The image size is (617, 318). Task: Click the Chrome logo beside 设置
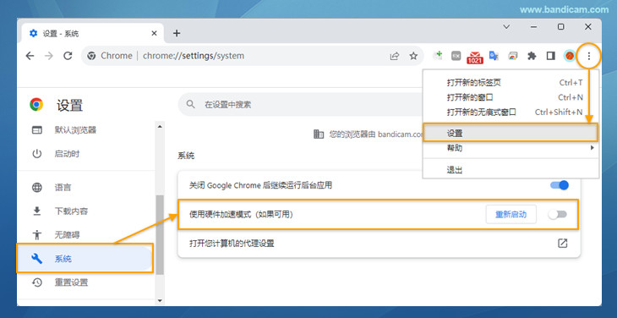36,104
